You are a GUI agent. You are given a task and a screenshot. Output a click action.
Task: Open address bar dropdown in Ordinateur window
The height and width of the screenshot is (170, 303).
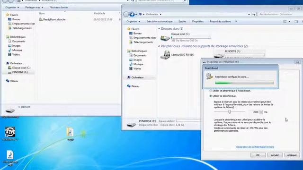[249, 14]
